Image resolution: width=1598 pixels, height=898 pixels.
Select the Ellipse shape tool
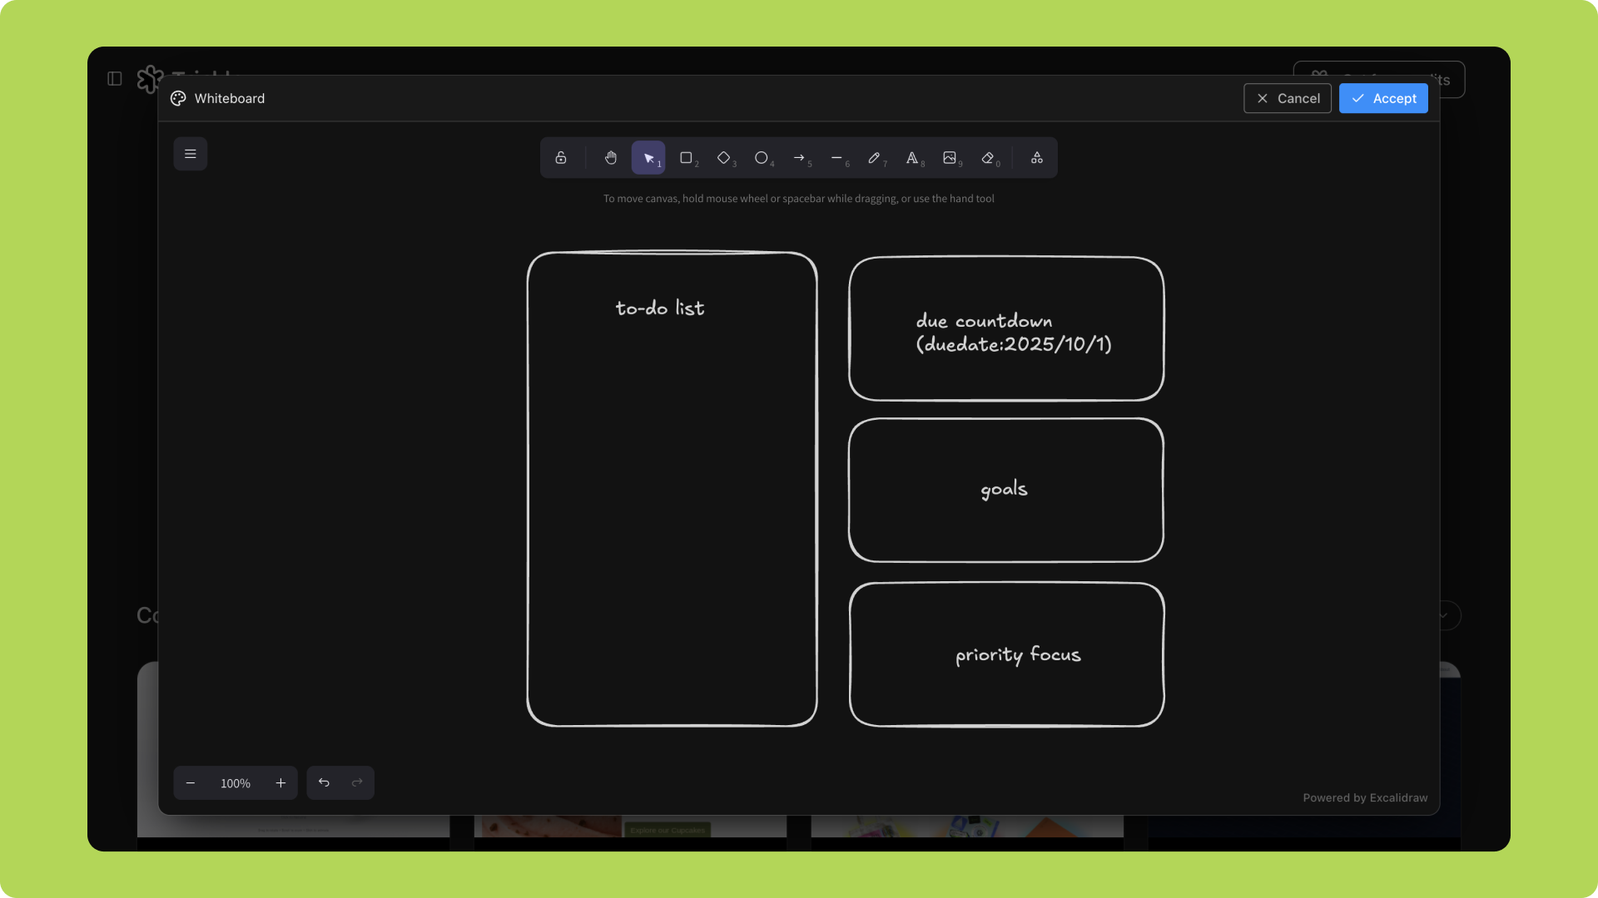click(761, 158)
